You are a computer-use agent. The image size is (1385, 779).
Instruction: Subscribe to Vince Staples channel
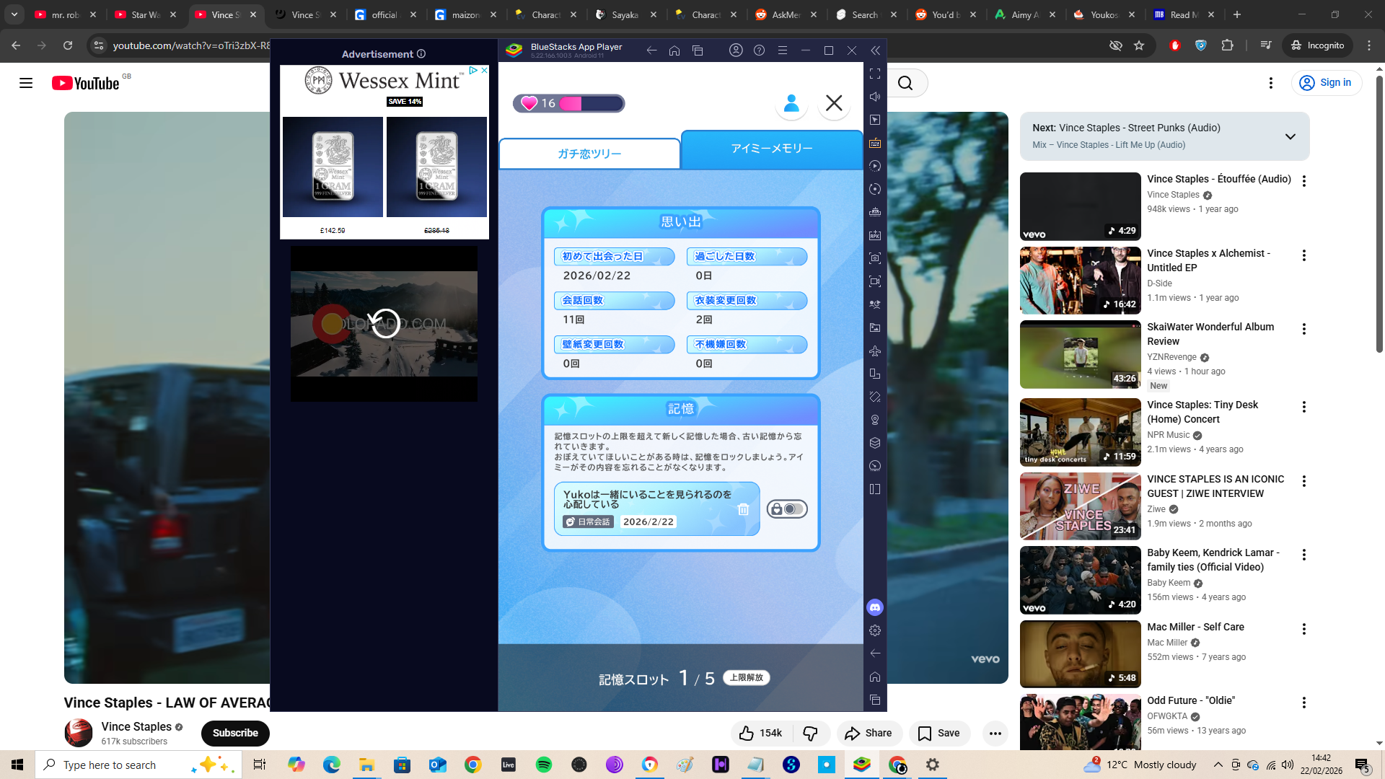(235, 734)
